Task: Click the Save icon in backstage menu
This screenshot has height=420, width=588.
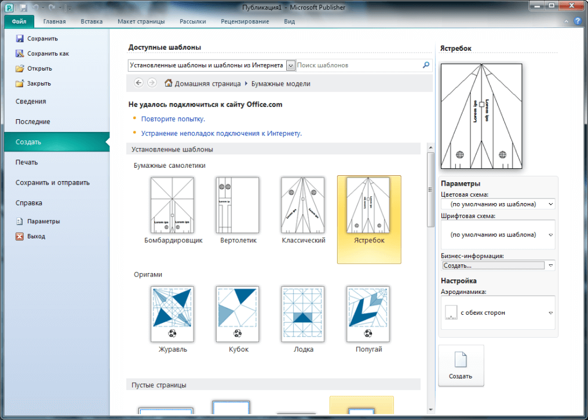Action: [x=20, y=39]
